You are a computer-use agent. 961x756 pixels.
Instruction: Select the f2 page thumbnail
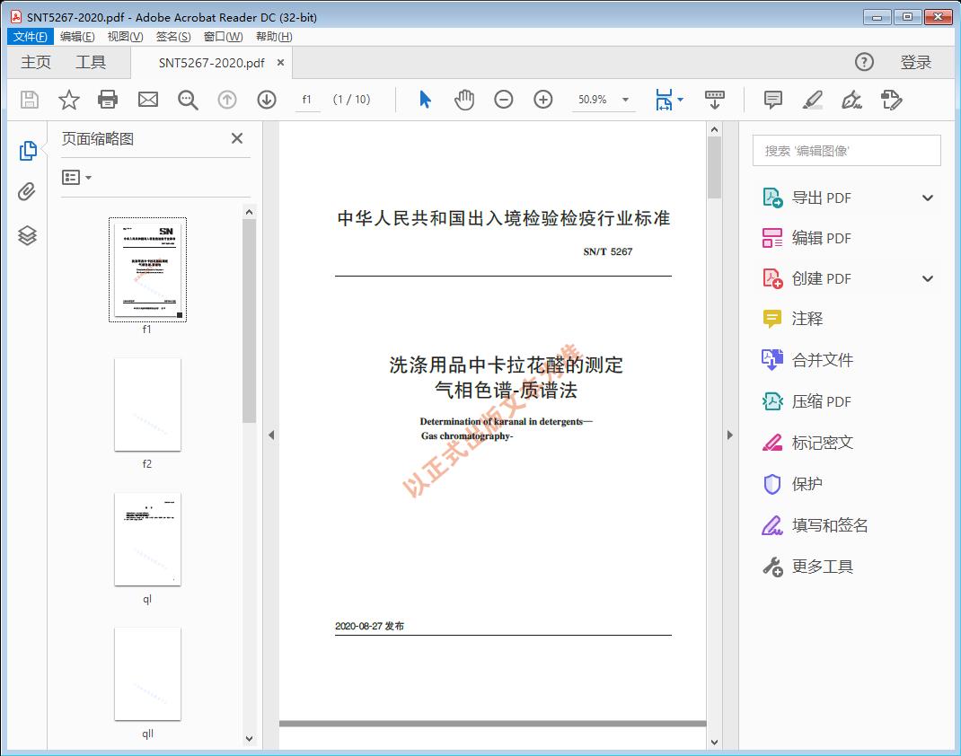[147, 404]
